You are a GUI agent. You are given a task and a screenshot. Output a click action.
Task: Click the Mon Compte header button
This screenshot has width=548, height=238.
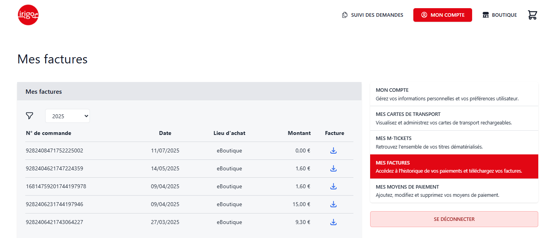443,15
